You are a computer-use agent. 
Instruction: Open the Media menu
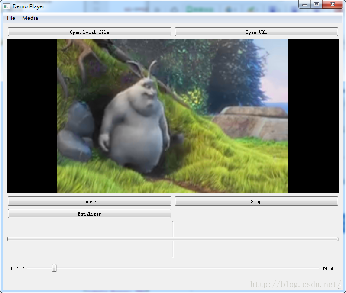30,18
